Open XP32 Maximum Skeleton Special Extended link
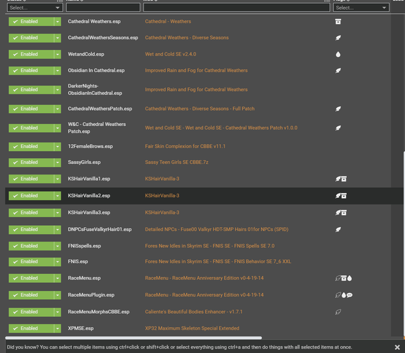Image resolution: width=405 pixels, height=353 pixels. 192,328
